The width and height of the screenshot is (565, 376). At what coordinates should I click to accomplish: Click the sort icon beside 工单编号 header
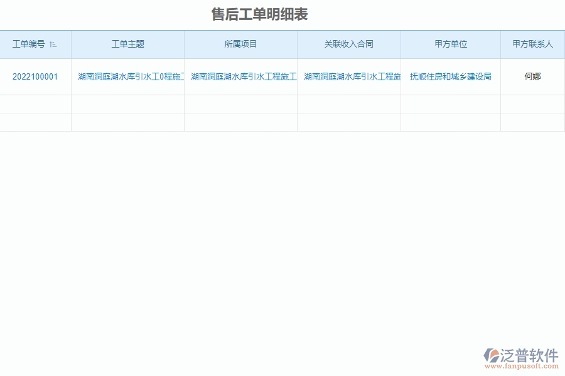coord(53,44)
